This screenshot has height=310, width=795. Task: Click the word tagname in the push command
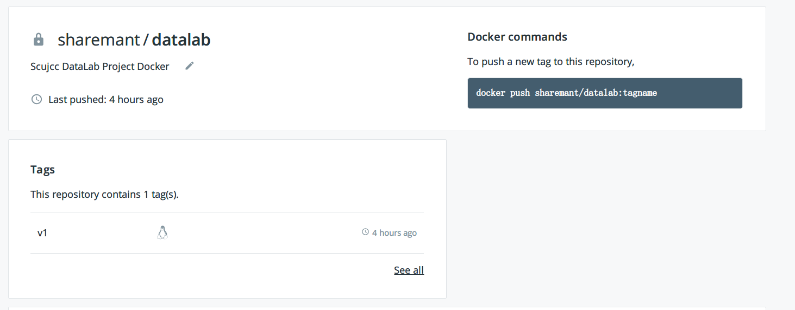tap(640, 93)
